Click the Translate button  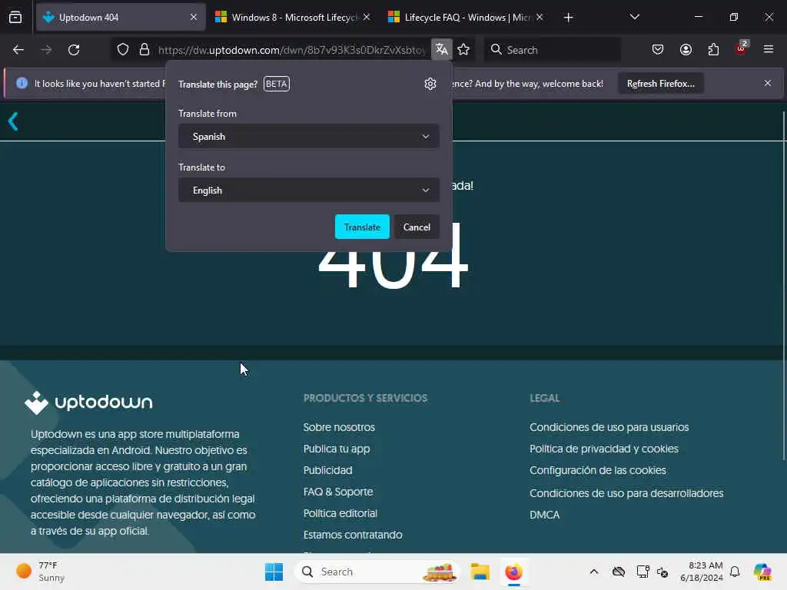[363, 227]
